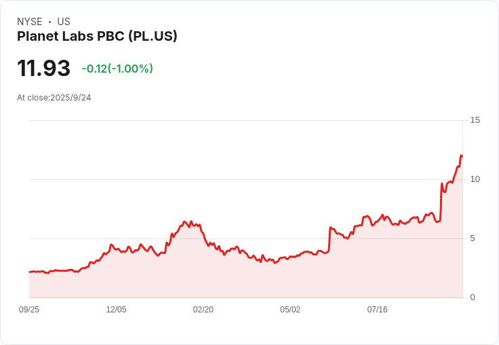
Task: Click the -0.12(-1.00%) price change text
Action: click(x=117, y=69)
